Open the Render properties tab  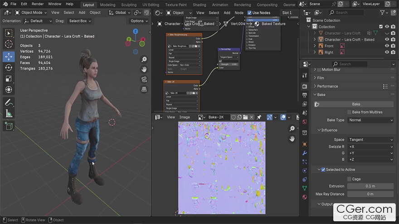click(305, 86)
